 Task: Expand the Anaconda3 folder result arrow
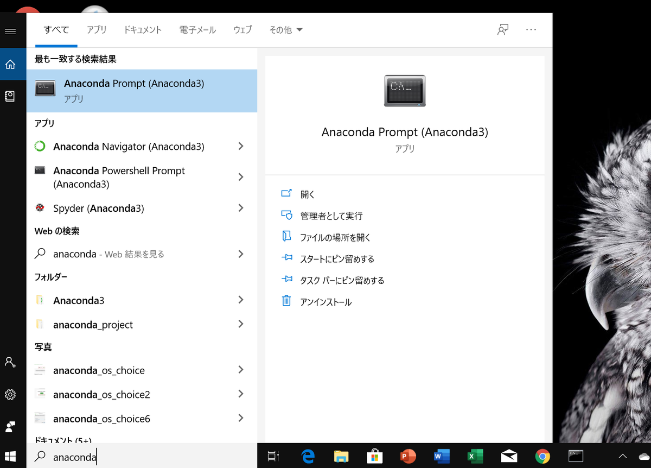click(241, 300)
